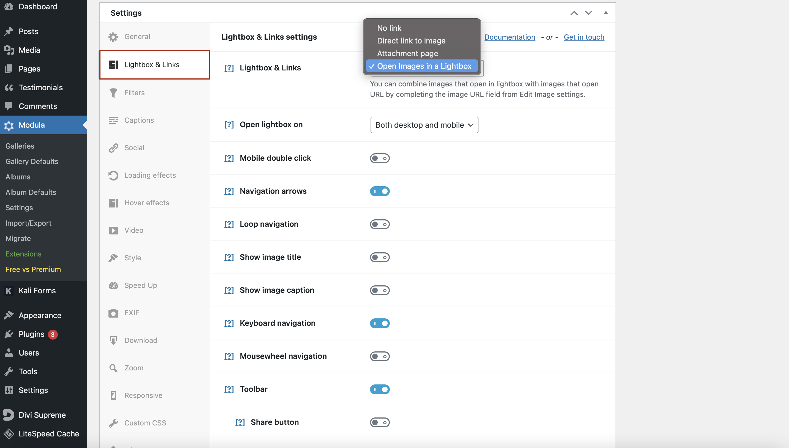Toggle the Mousewheel navigation switch
Viewport: 789px width, 448px height.
pos(380,356)
